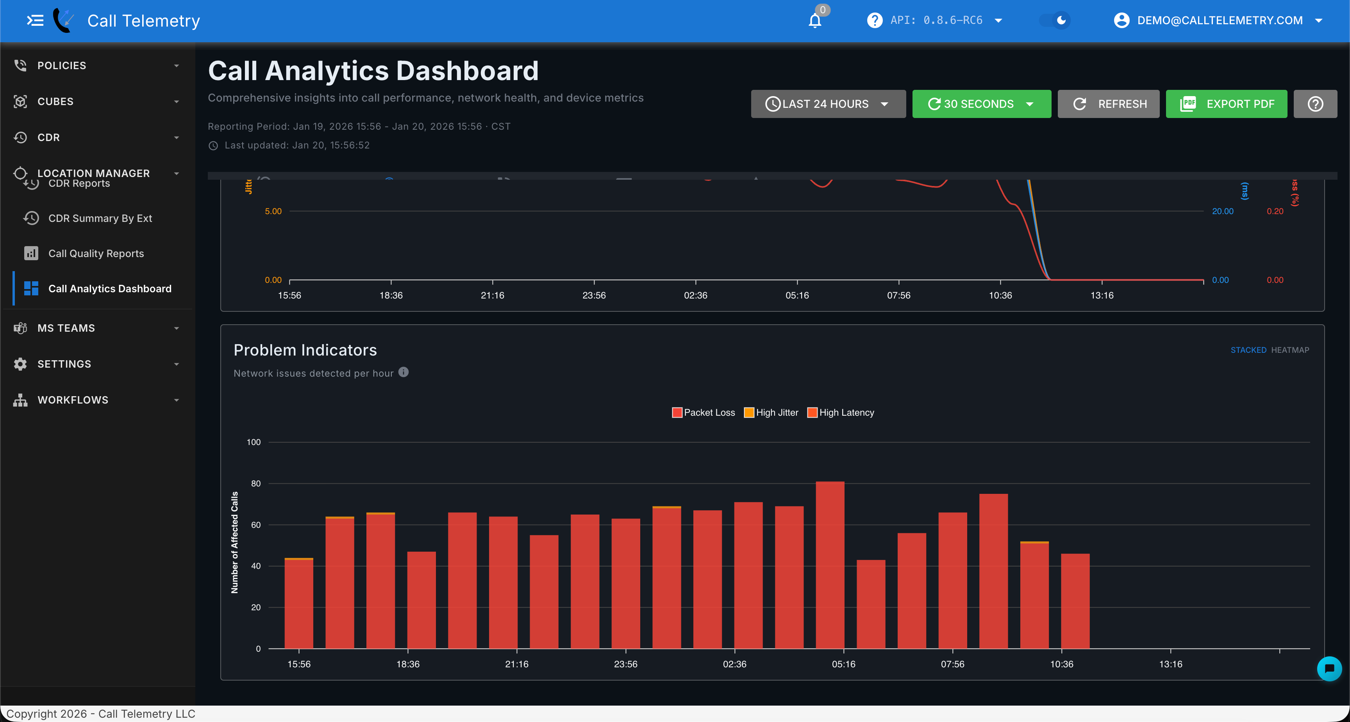This screenshot has width=1350, height=722.
Task: Click DEMO@CALLTELEMETRY.COM account label
Action: tap(1220, 20)
